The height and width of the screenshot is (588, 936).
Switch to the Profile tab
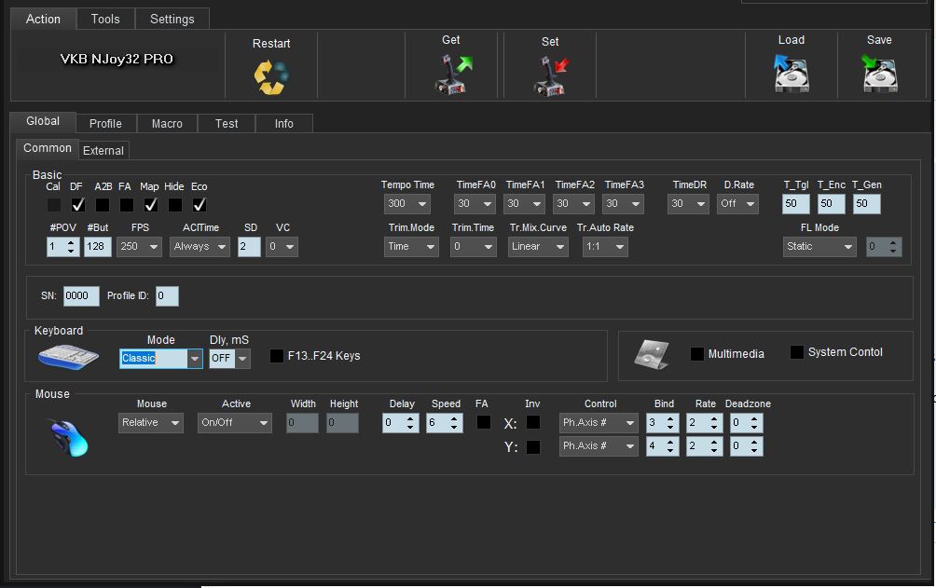click(x=105, y=124)
